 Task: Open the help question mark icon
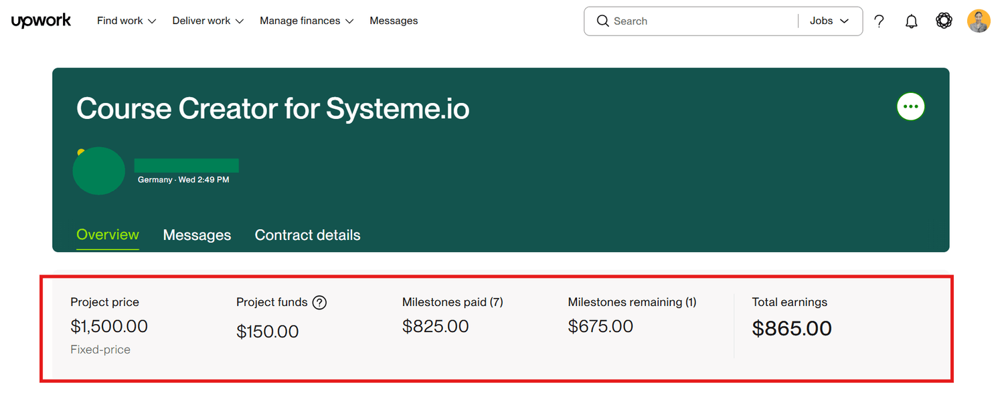[x=880, y=21]
